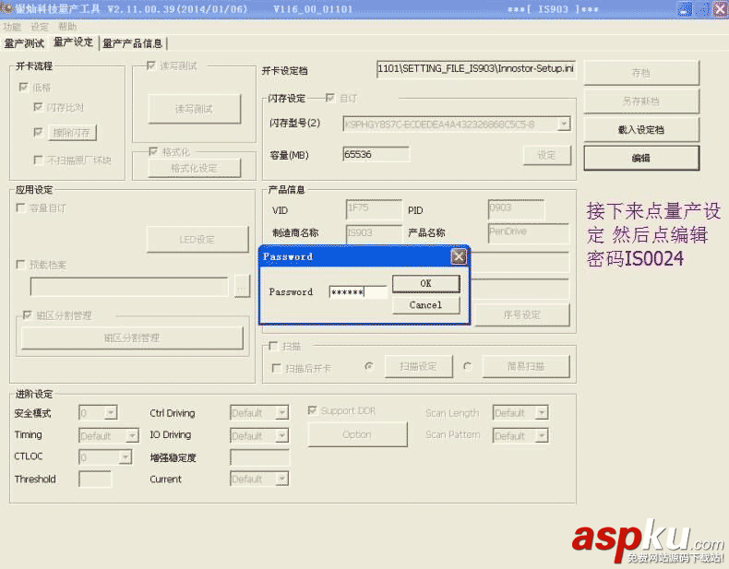Switch to the 量产产品信息 tab

133,43
